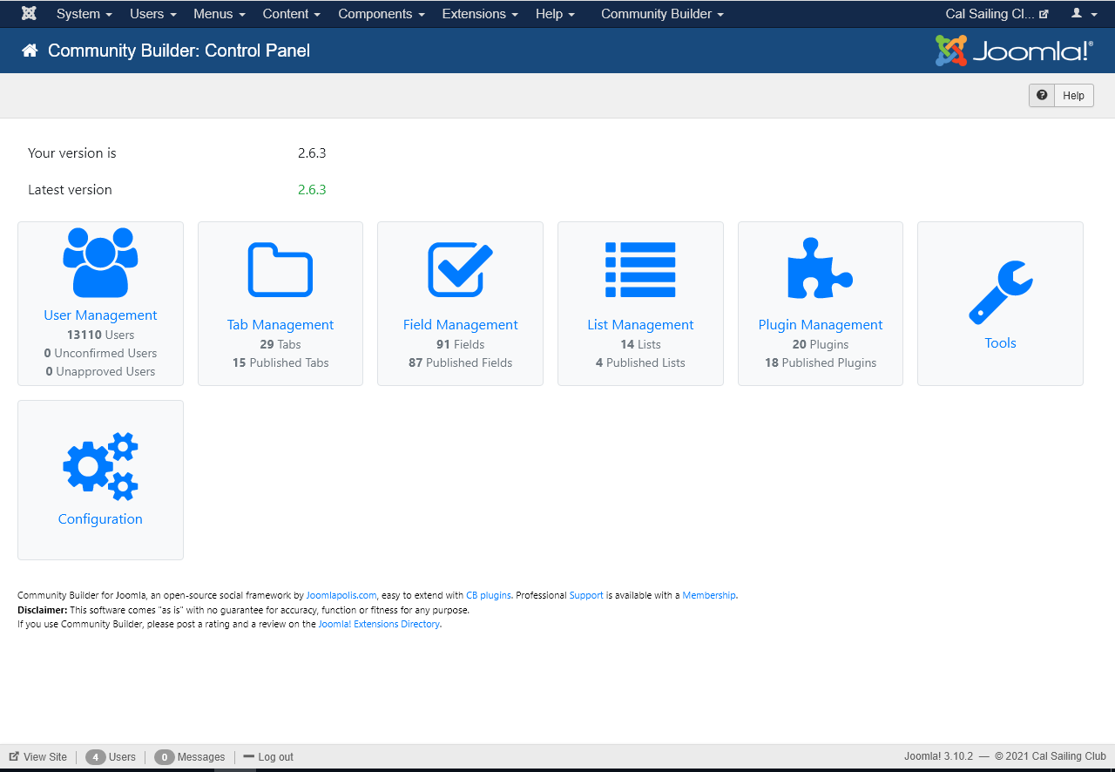Click the Log out dash icon in footer

248,756
